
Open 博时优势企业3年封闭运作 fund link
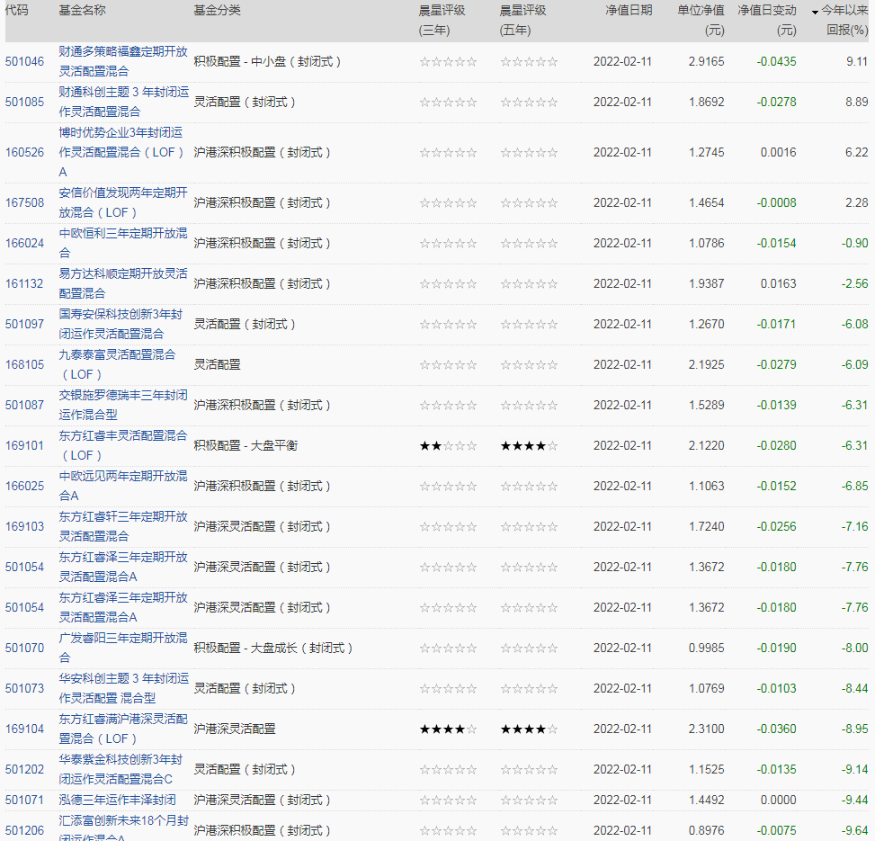point(121,152)
